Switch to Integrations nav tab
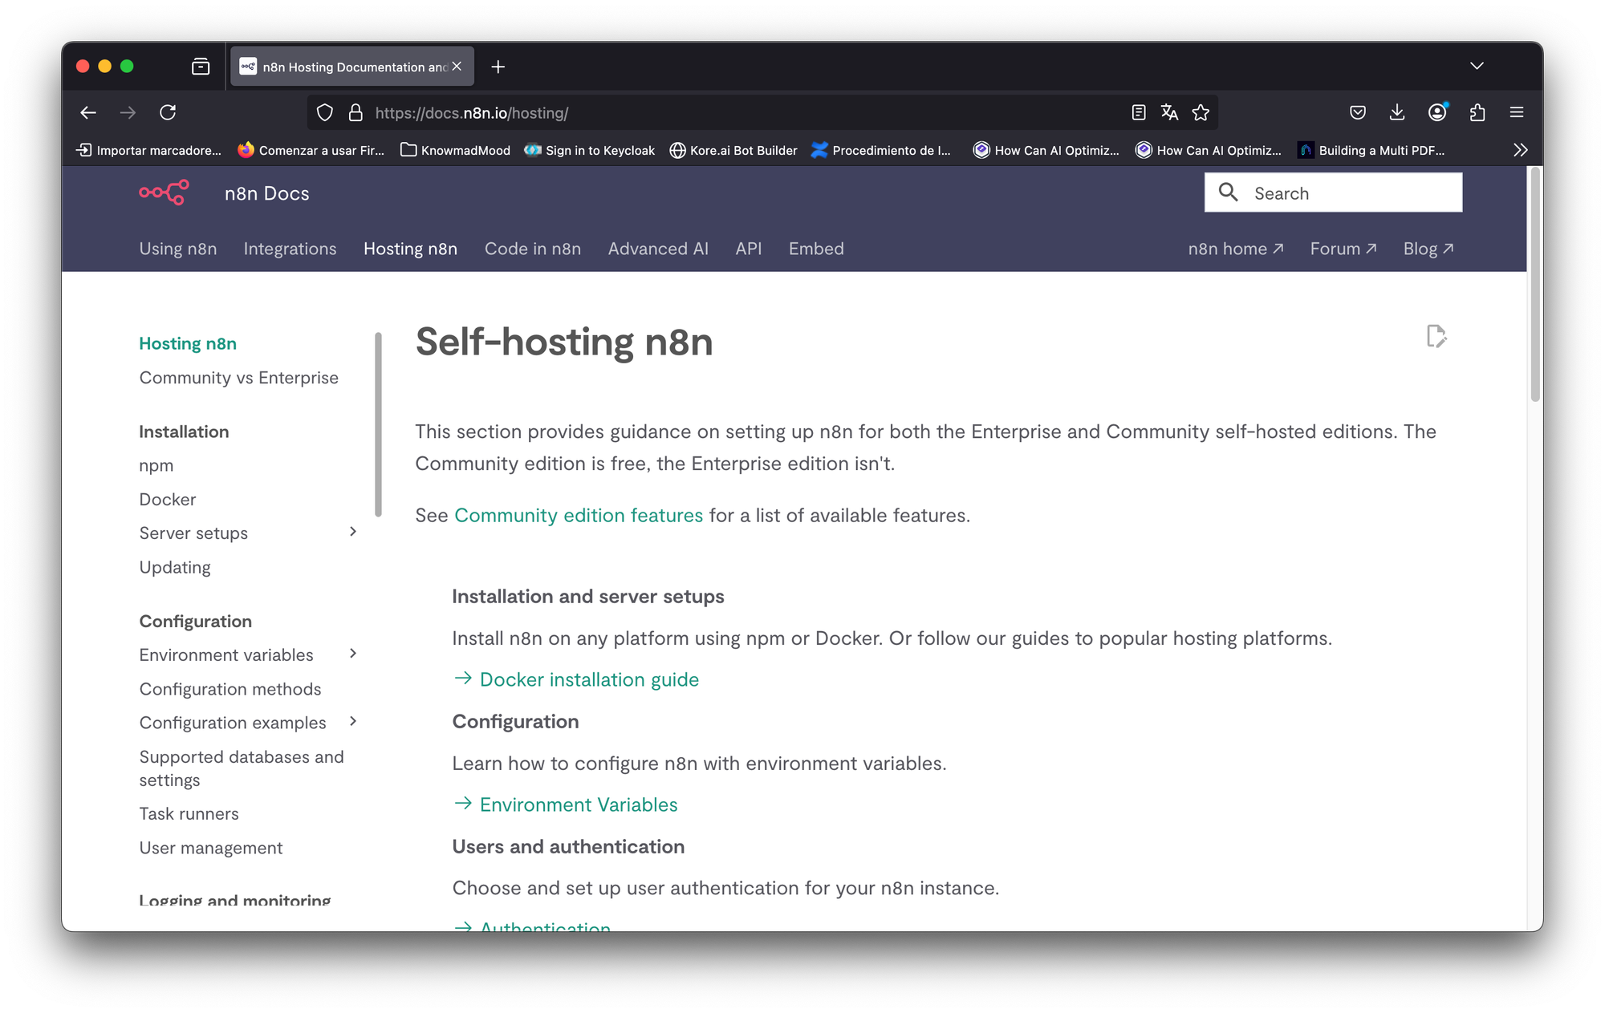 290,249
